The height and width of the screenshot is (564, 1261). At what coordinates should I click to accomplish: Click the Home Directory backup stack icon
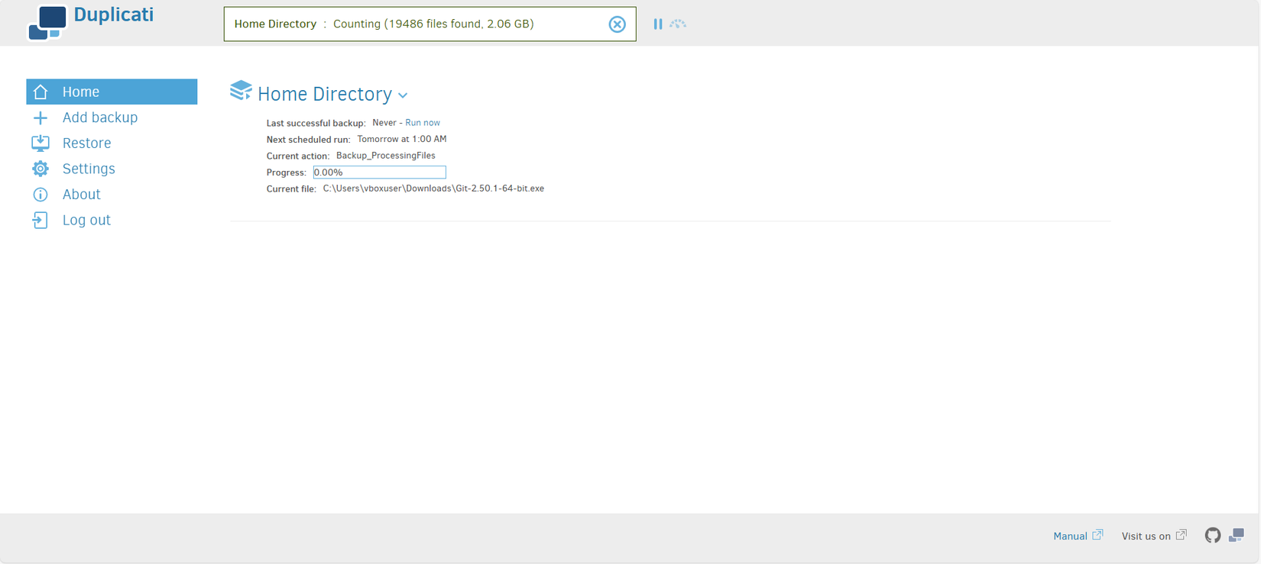(241, 91)
